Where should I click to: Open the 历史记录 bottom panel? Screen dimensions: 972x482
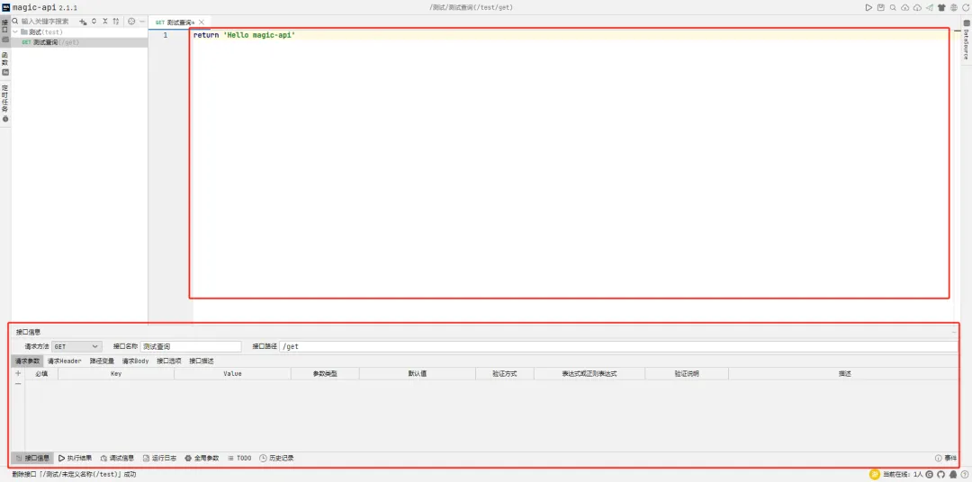[276, 458]
